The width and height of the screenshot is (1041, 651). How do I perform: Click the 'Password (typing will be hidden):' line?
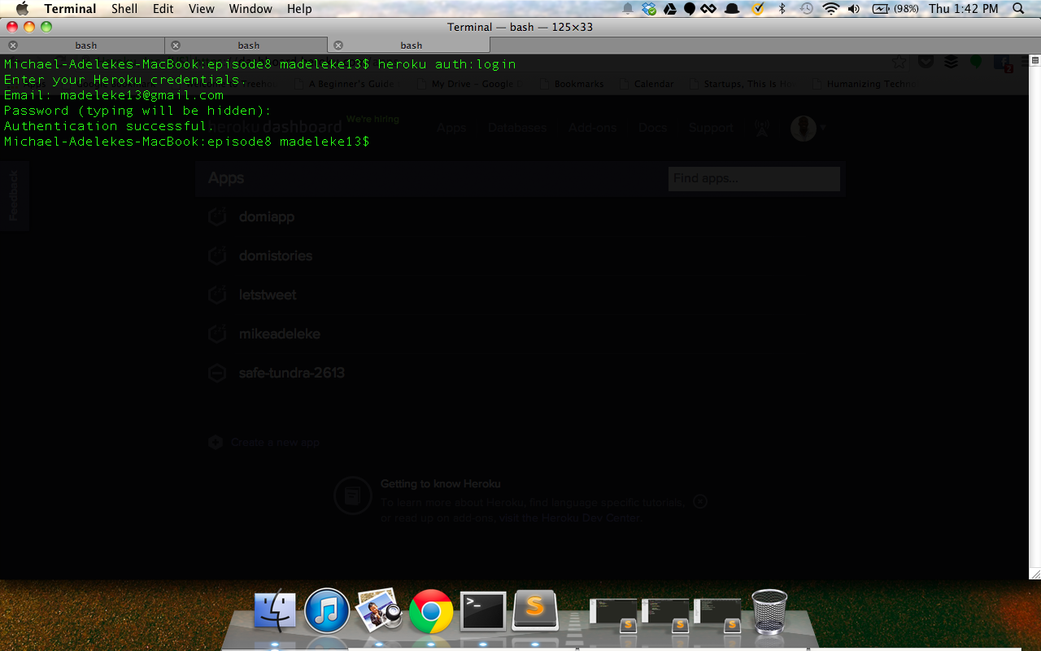coord(137,110)
